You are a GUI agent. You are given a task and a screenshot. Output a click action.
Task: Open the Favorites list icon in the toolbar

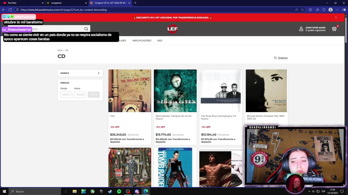[x=317, y=10]
